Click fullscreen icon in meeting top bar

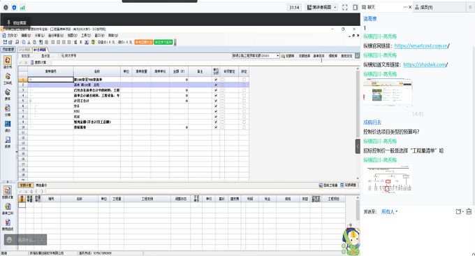click(345, 7)
